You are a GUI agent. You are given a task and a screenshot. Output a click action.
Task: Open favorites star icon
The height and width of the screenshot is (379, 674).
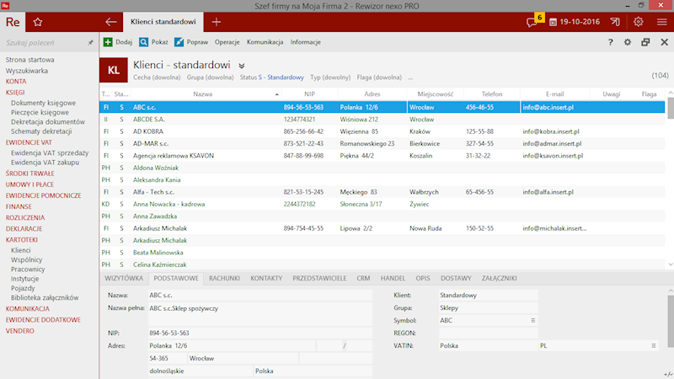click(38, 22)
